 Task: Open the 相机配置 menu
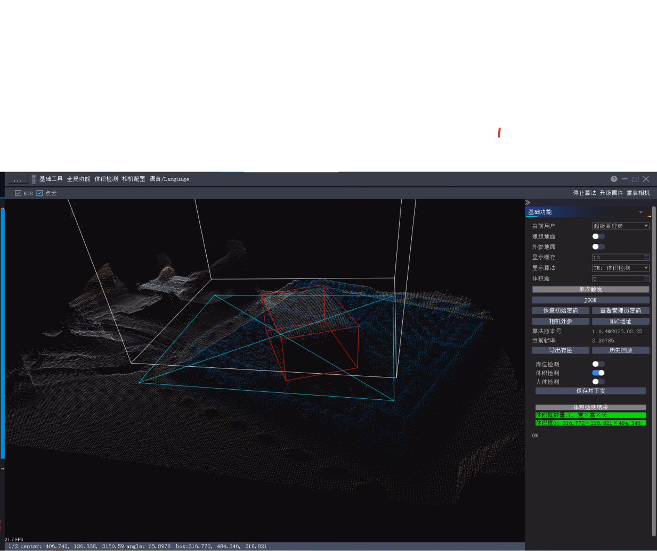pos(133,179)
